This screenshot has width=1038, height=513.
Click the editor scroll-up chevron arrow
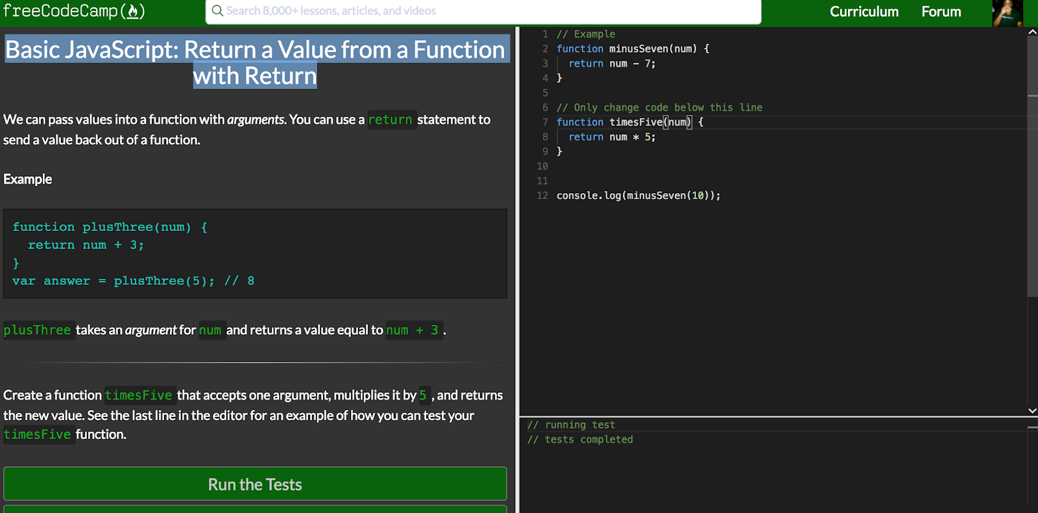(x=1032, y=32)
